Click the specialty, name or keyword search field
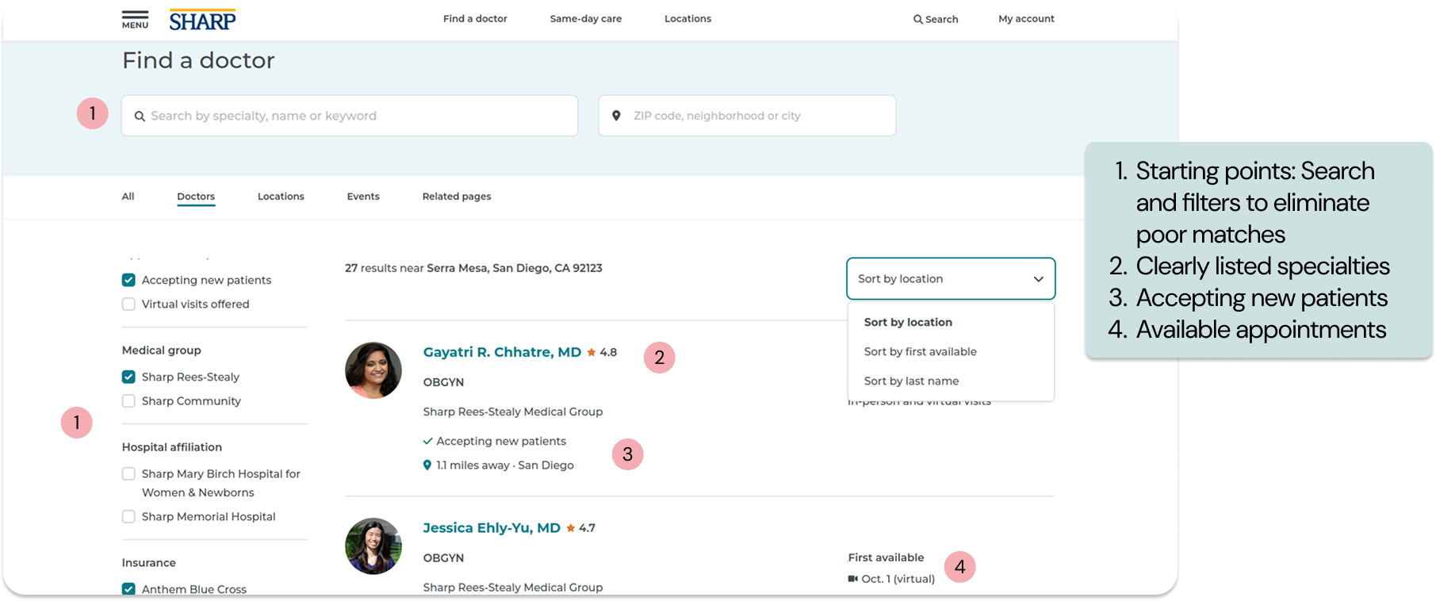The image size is (1436, 601). pyautogui.click(x=350, y=116)
